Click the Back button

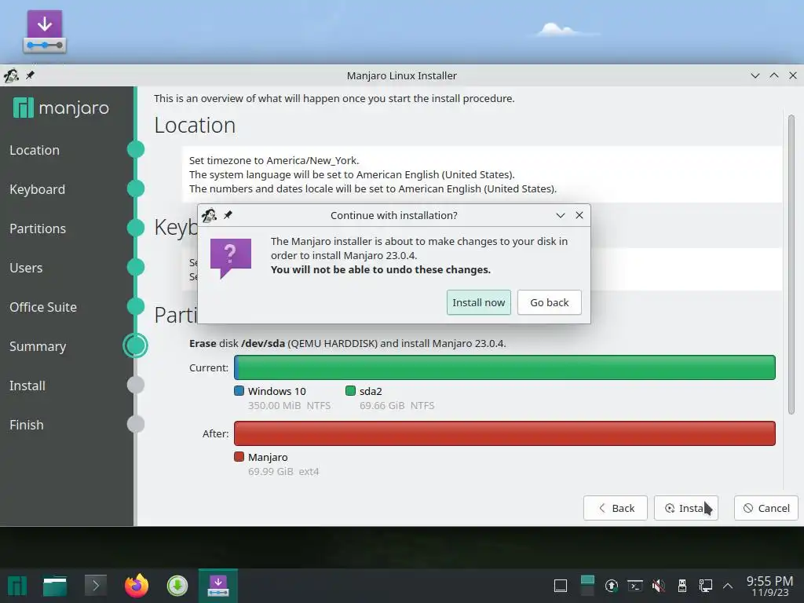pos(616,508)
